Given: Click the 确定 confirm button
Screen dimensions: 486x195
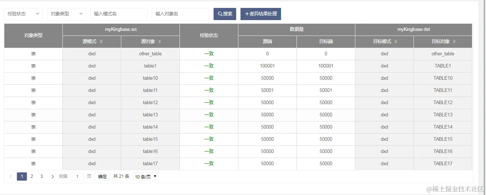Looking at the screenshot, I should 102,176.
